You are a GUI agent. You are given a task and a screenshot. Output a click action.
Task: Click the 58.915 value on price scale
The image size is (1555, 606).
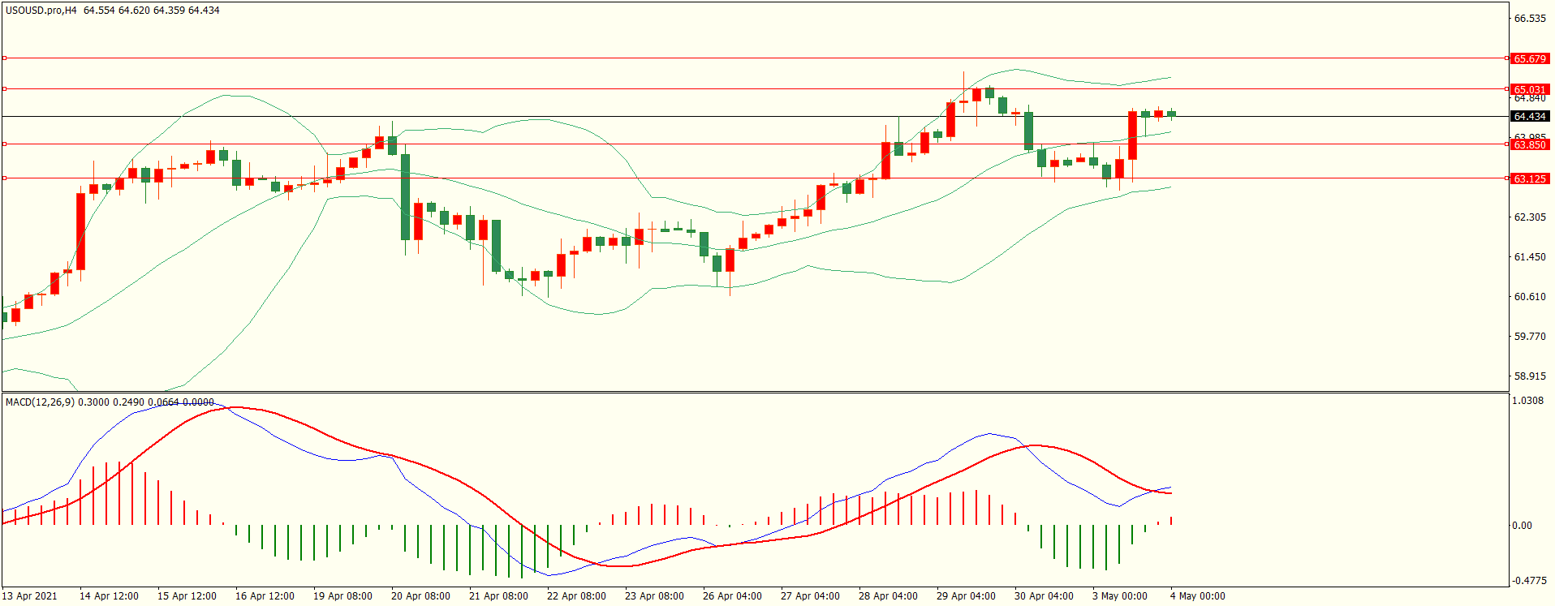[x=1530, y=376]
